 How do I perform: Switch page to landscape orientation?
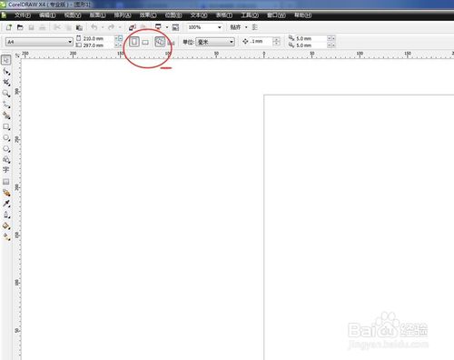[x=145, y=42]
